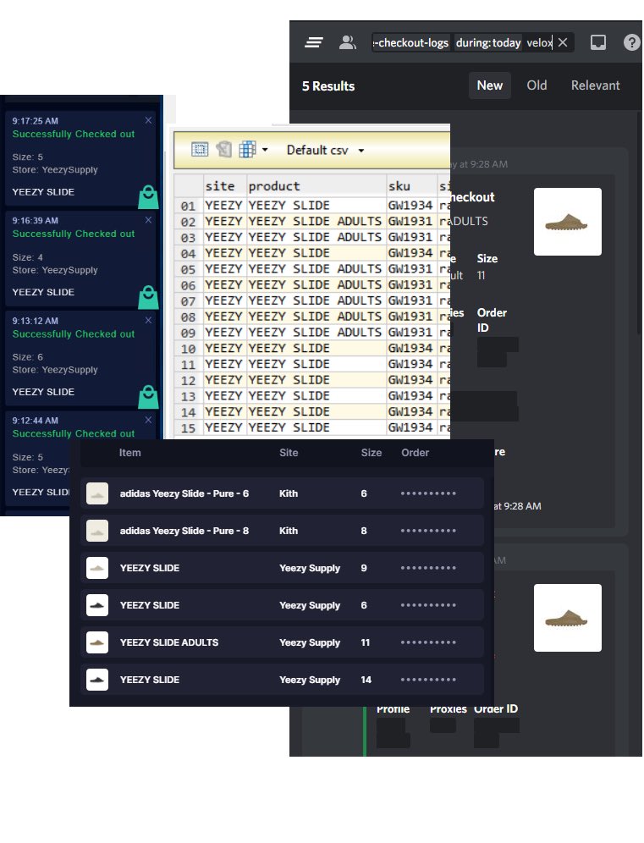Expand the table icon dropdown arrow
Image resolution: width=644 pixels, height=843 pixels.
(265, 150)
